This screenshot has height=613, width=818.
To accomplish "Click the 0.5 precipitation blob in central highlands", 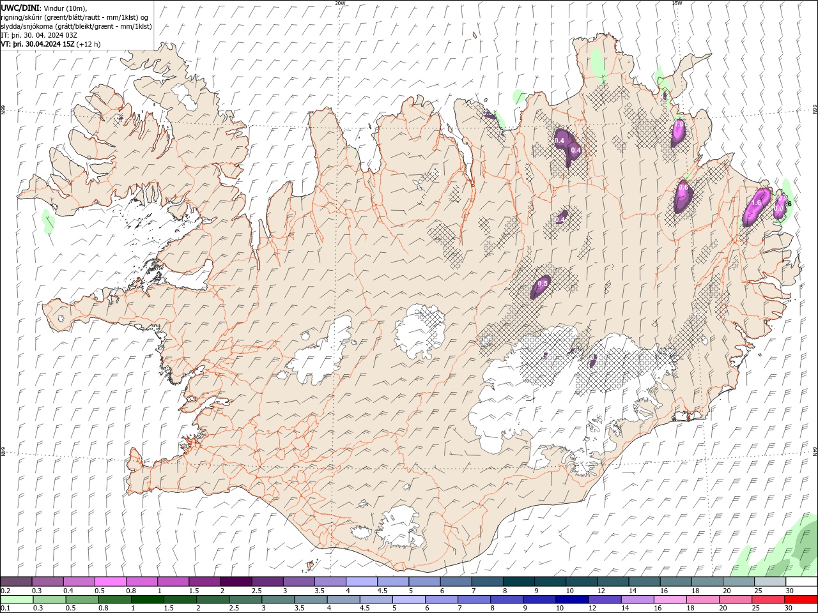I will [541, 287].
